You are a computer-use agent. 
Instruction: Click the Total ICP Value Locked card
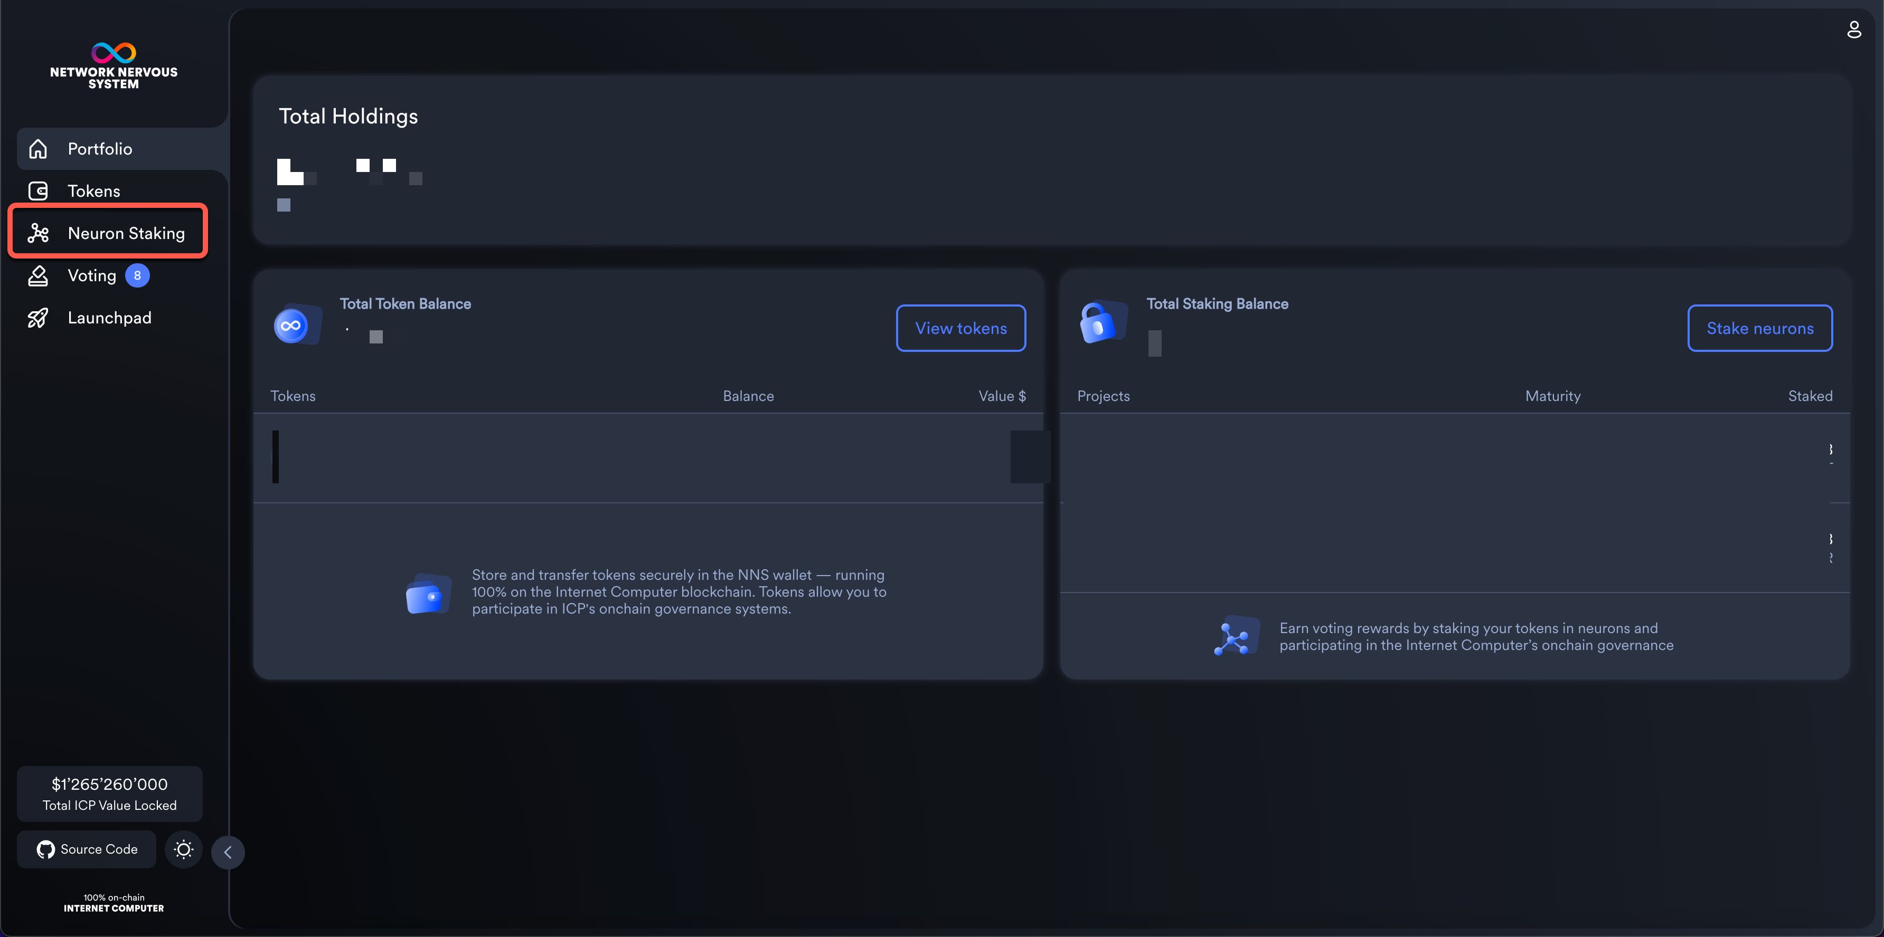pos(110,793)
